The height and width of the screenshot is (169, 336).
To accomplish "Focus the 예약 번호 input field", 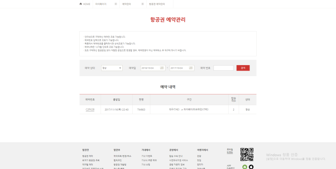I will [223, 68].
